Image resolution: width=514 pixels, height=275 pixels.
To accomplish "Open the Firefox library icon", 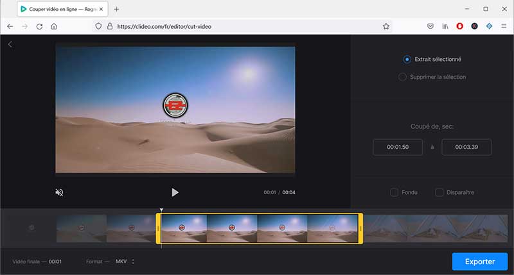I will click(x=445, y=26).
